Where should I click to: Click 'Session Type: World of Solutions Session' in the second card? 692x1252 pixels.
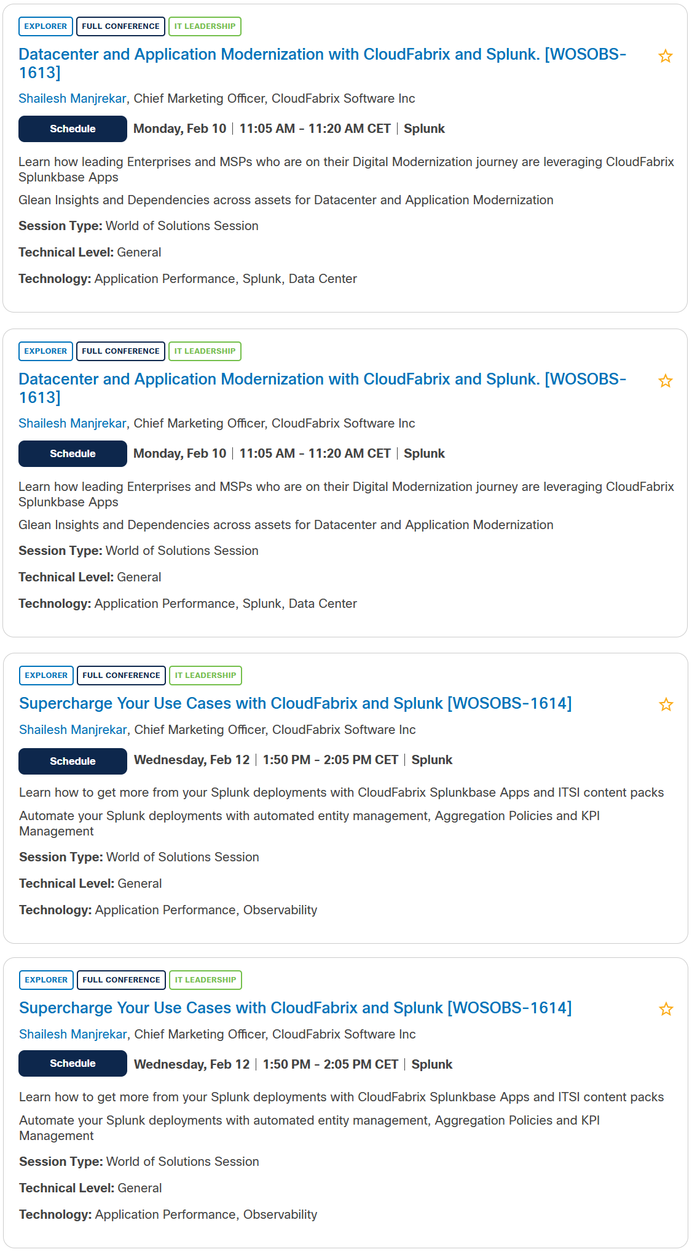click(x=138, y=551)
